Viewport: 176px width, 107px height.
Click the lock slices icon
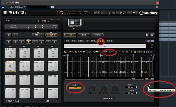(90, 52)
